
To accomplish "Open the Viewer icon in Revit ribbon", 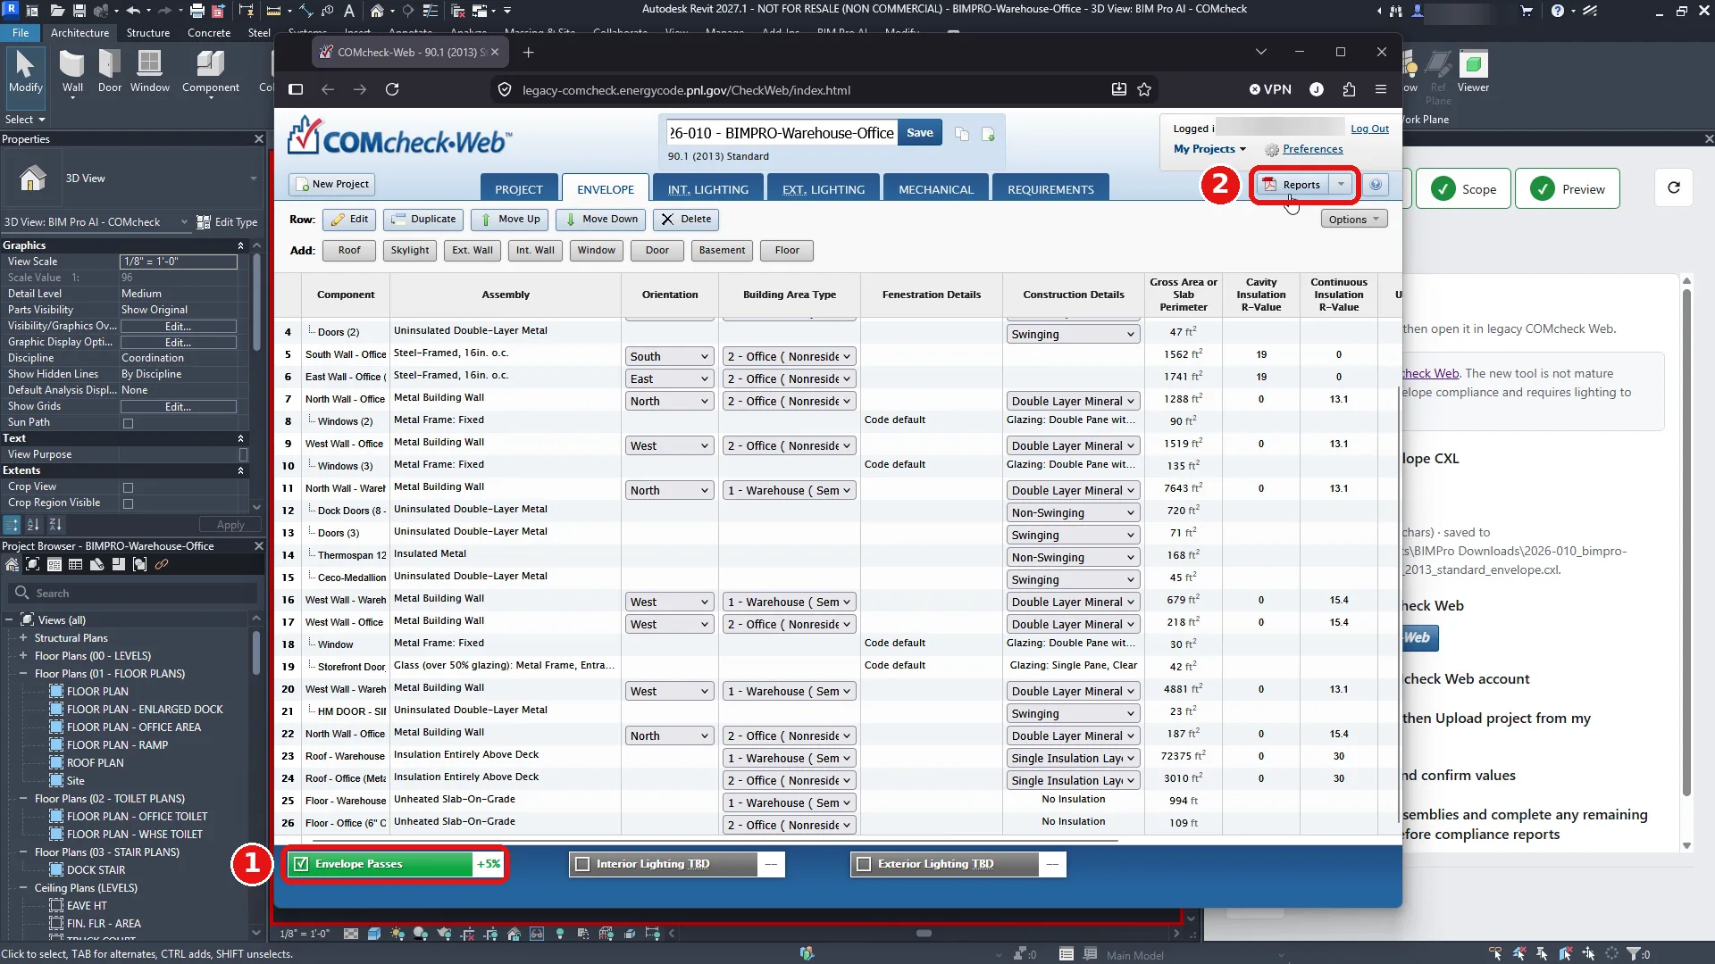I will 1473,71.
